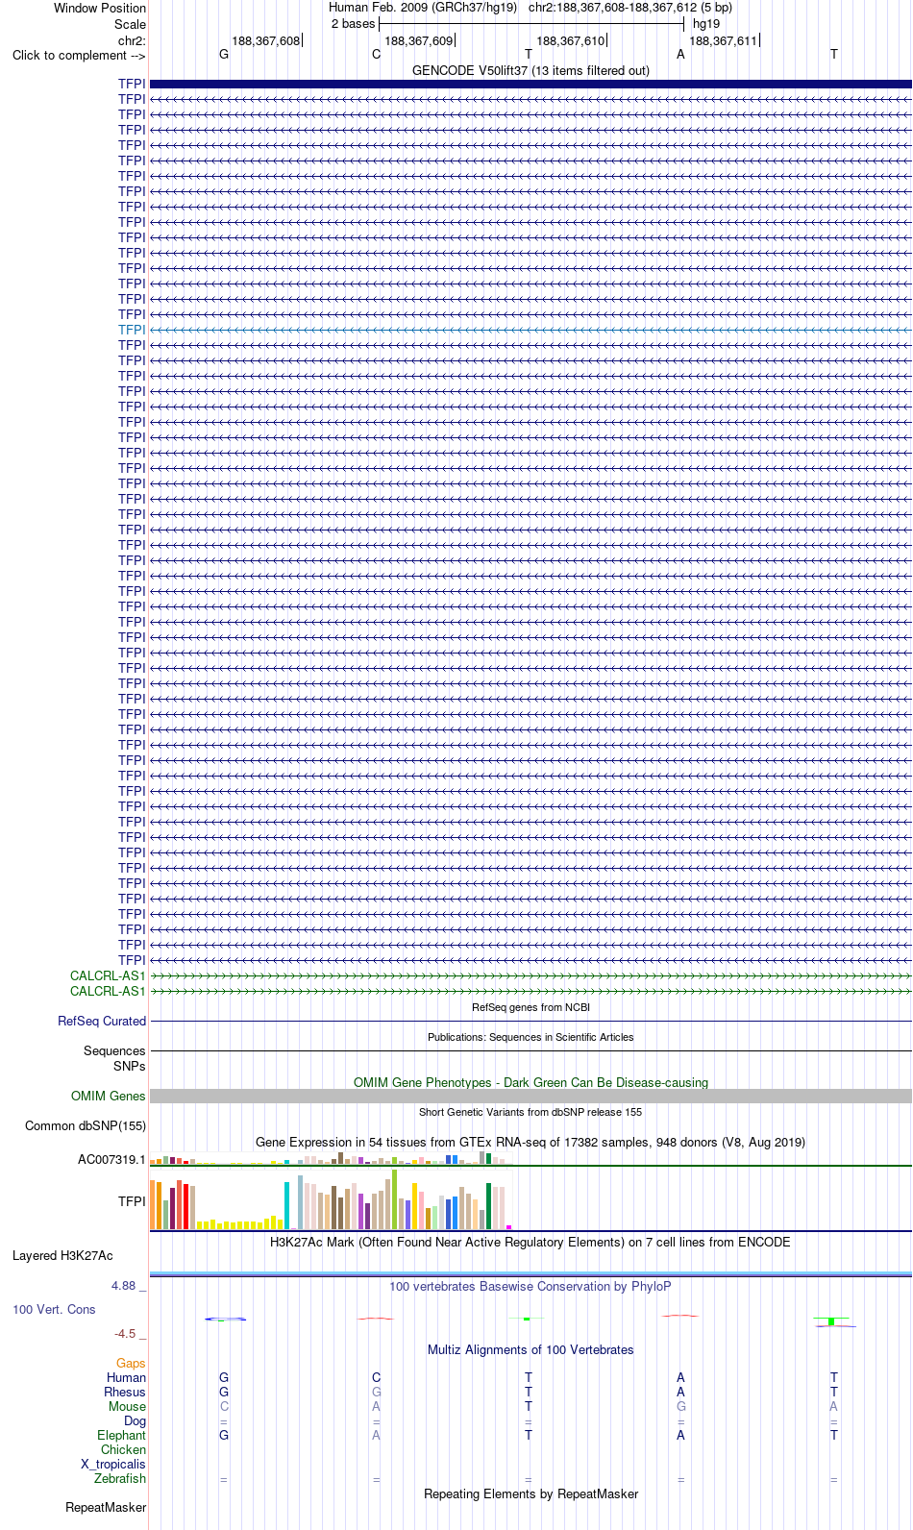
Task: Open 'RefSeq genes from NCBI' track title
Action: point(531,1007)
